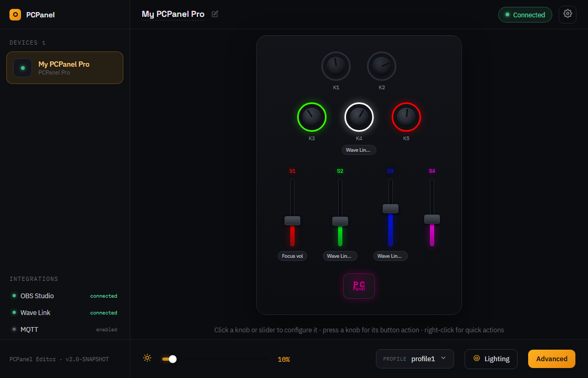
Task: Click the MQTT gray status dot
Action: tap(14, 329)
